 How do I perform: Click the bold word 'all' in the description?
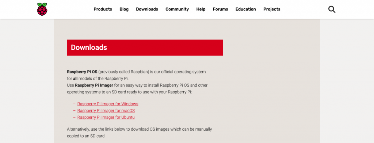[75, 78]
